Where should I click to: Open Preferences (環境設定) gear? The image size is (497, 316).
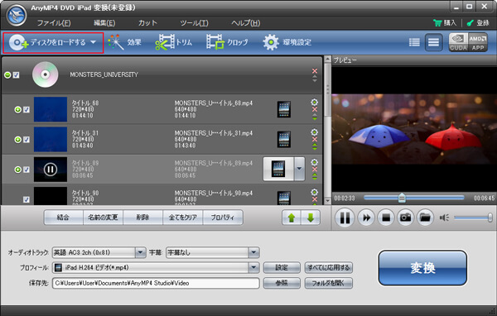click(287, 42)
